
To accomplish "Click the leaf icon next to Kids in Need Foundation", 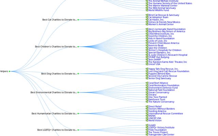I will click(147, 38).
